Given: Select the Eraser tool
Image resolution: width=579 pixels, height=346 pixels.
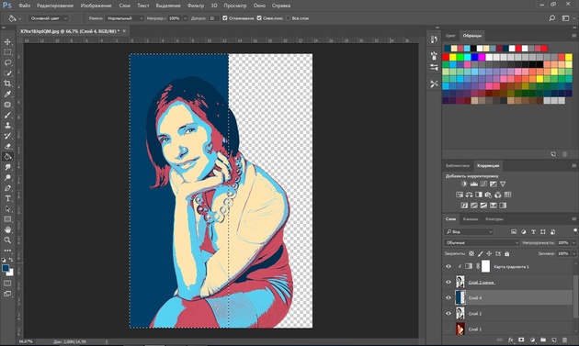Looking at the screenshot, I should [7, 147].
